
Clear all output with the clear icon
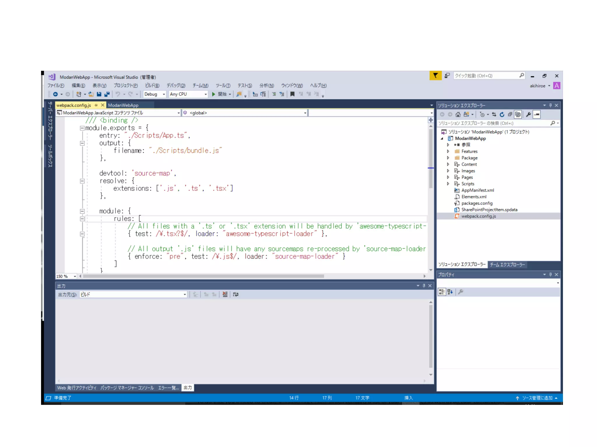(x=225, y=295)
